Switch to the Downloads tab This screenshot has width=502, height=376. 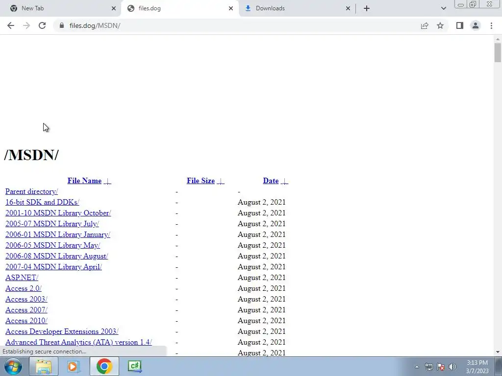[297, 8]
